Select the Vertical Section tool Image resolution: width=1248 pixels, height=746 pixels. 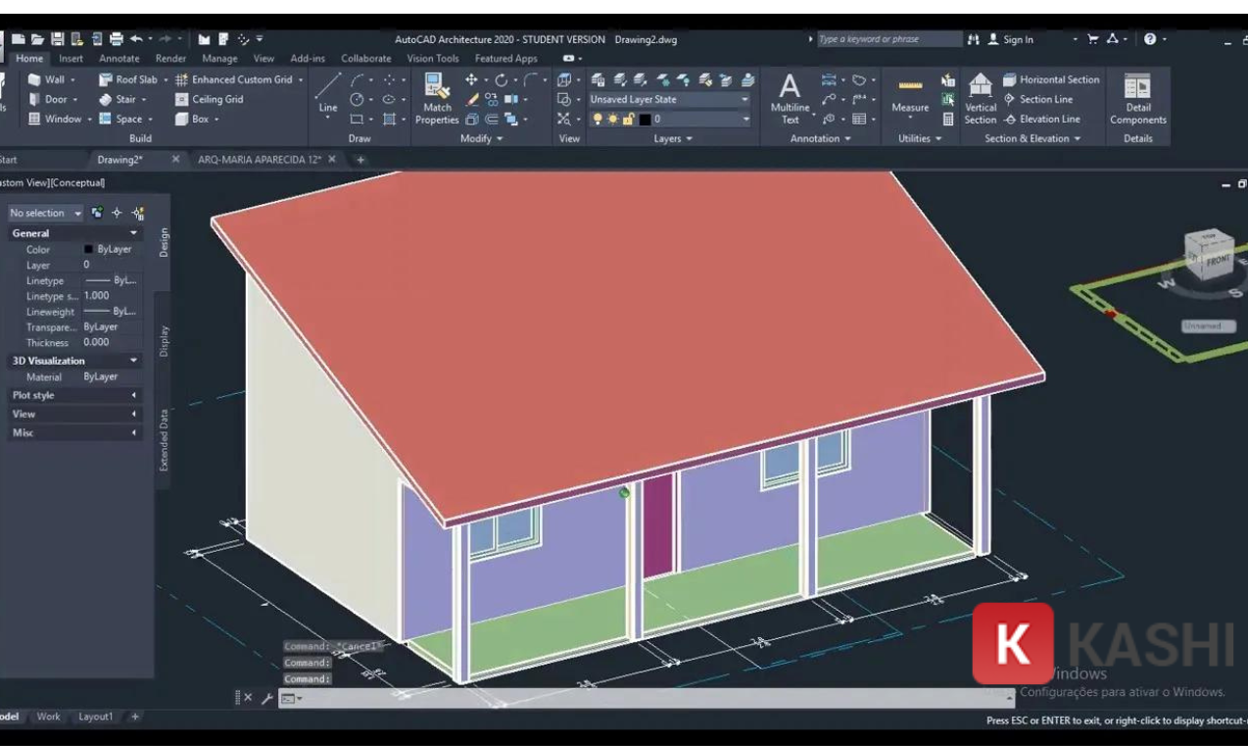click(979, 98)
